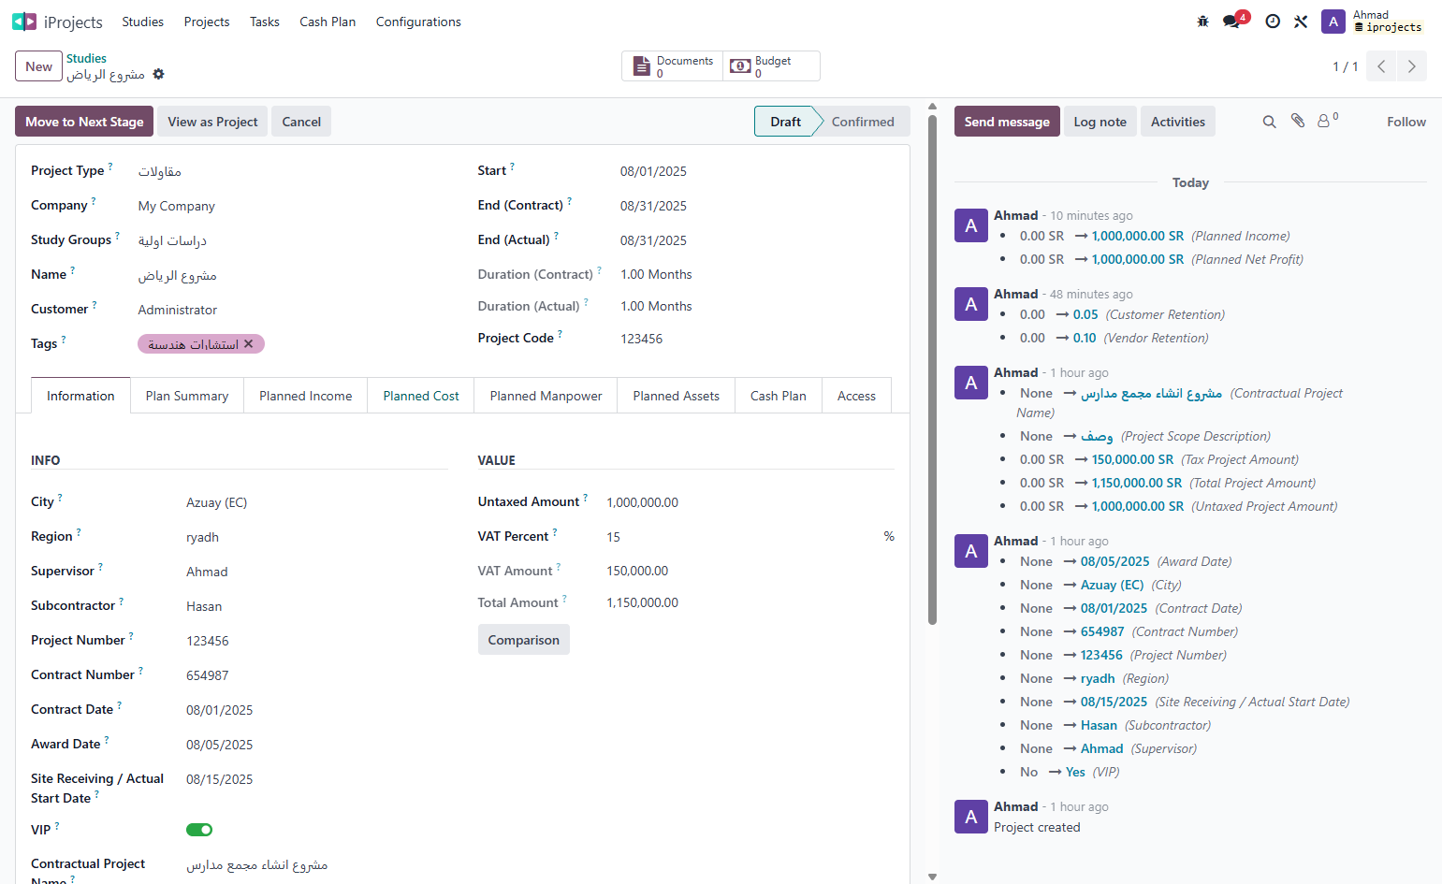Open the Start date field picker
Image resolution: width=1442 pixels, height=884 pixels.
[756, 171]
